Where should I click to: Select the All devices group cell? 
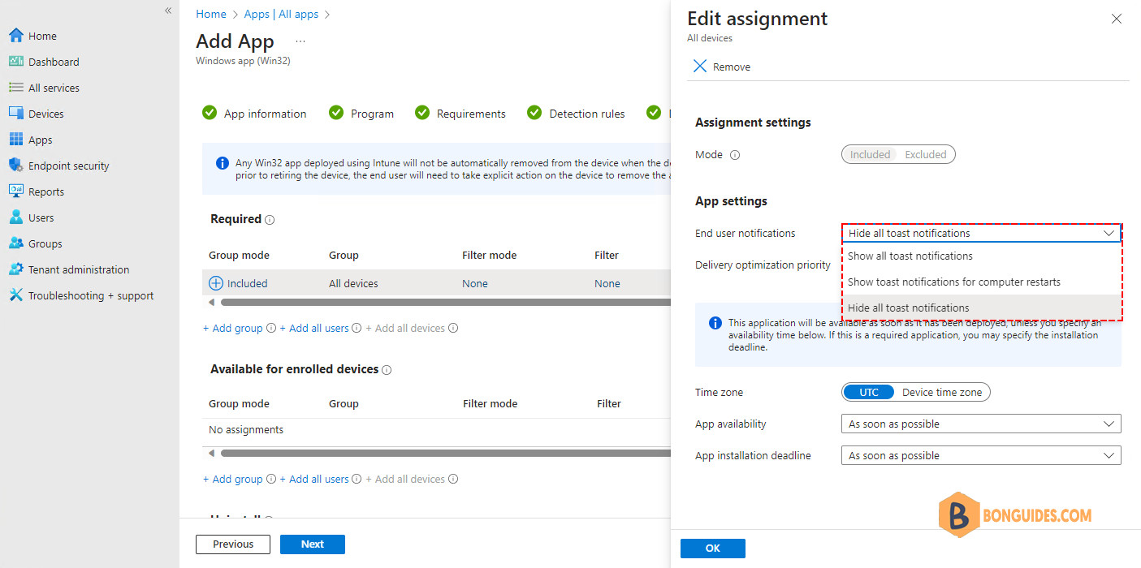(353, 283)
